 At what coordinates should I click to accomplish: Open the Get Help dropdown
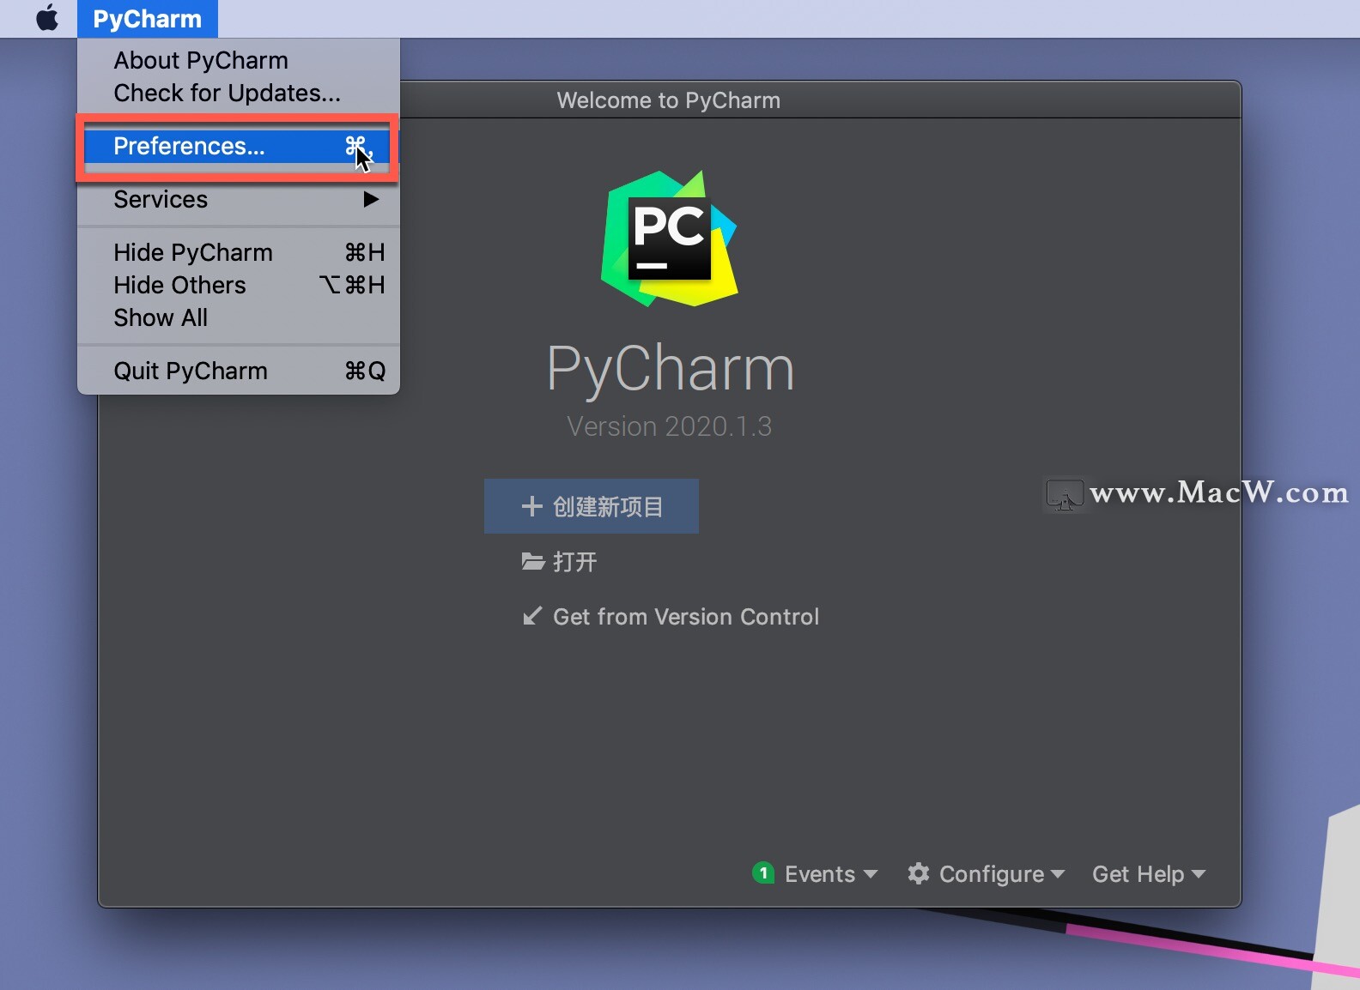coord(1149,874)
